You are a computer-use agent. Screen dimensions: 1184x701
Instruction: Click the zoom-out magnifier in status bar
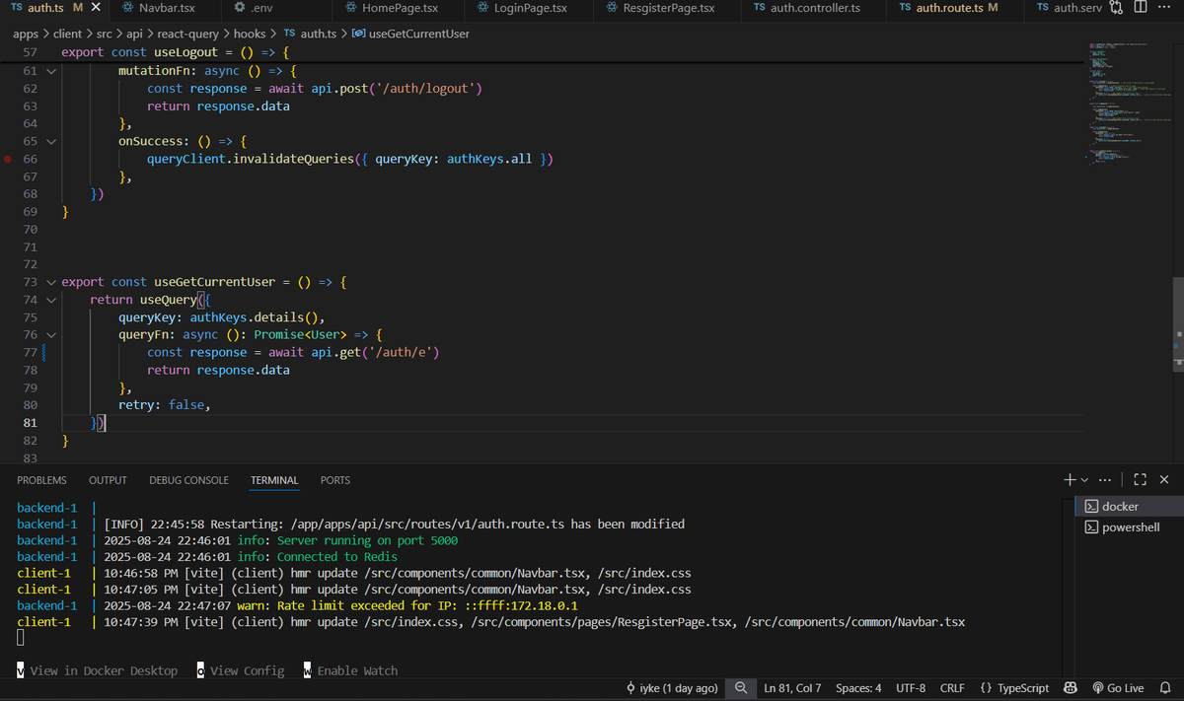[x=741, y=688]
